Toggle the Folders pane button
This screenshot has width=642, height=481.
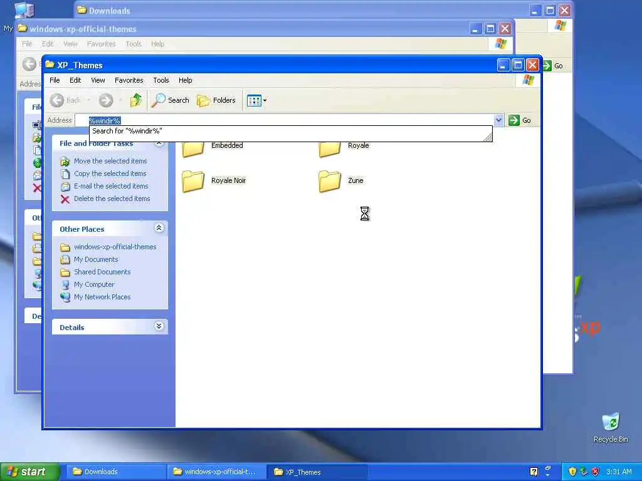tap(216, 100)
